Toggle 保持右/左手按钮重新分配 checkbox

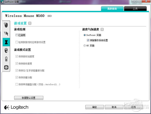pos(17,70)
